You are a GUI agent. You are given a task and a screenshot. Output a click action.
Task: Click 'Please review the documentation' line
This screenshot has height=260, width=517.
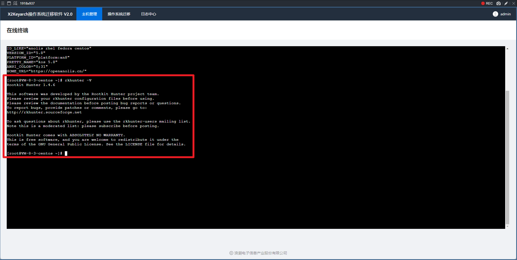coord(94,103)
